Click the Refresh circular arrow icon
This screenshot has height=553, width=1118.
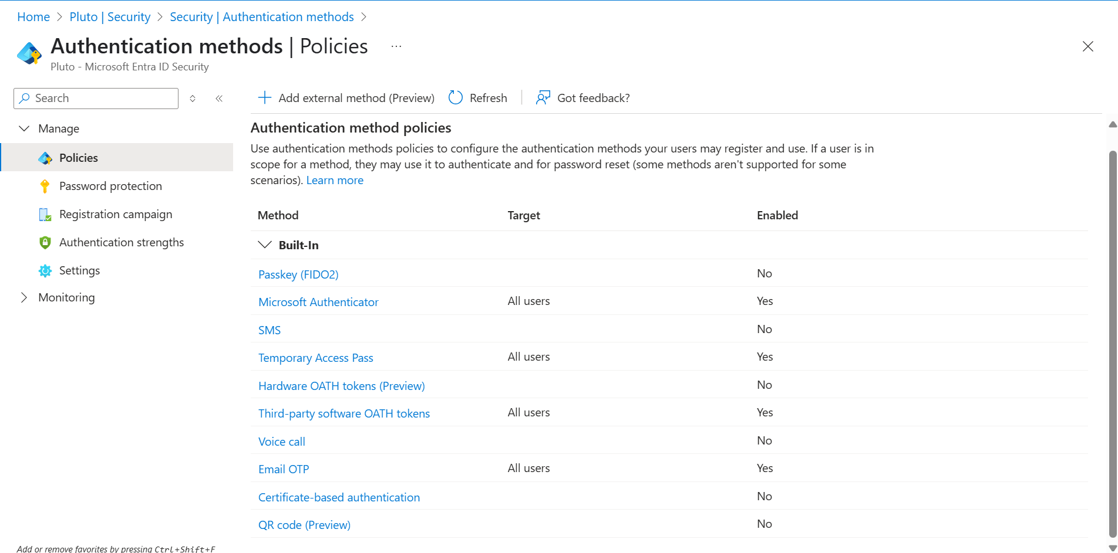456,98
